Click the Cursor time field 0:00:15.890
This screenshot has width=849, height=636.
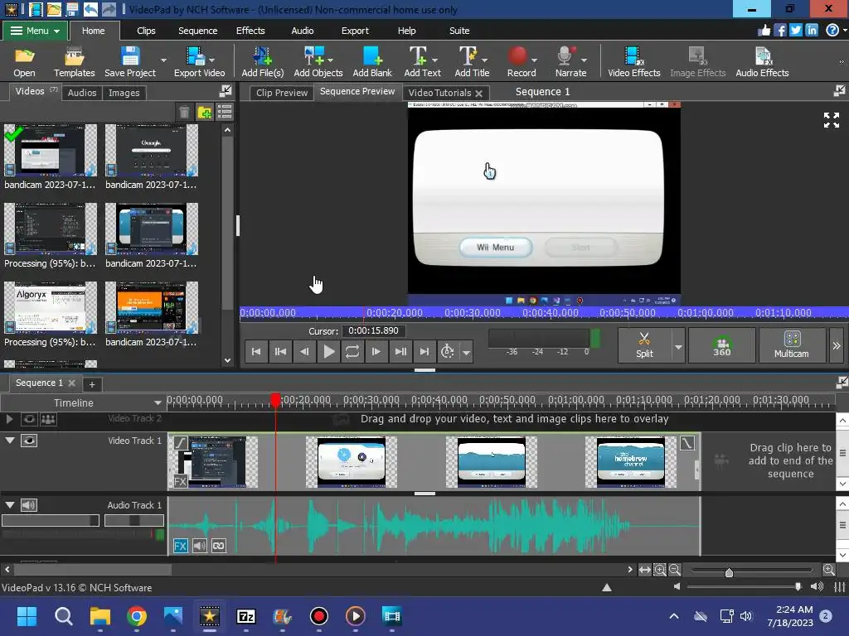tap(373, 330)
